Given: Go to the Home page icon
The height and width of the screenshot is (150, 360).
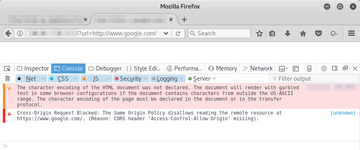Looking at the screenshot, I should pyautogui.click(x=303, y=33).
